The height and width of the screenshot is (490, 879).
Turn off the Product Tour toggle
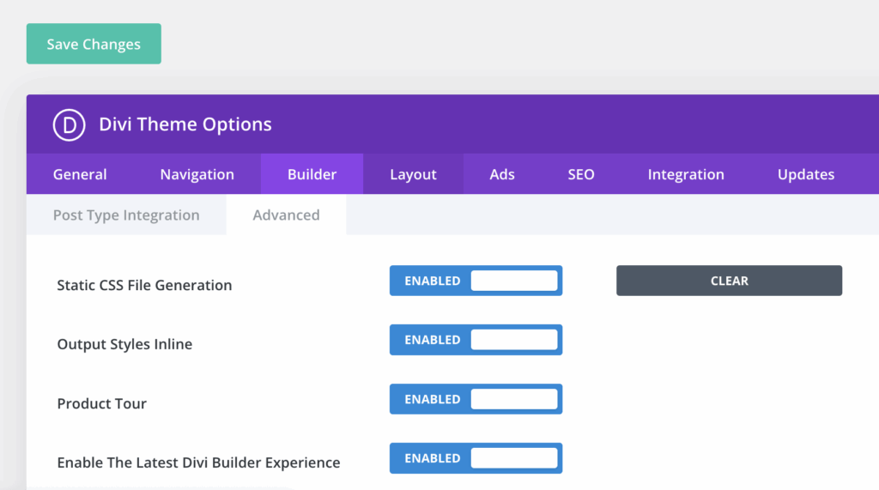[x=476, y=399]
